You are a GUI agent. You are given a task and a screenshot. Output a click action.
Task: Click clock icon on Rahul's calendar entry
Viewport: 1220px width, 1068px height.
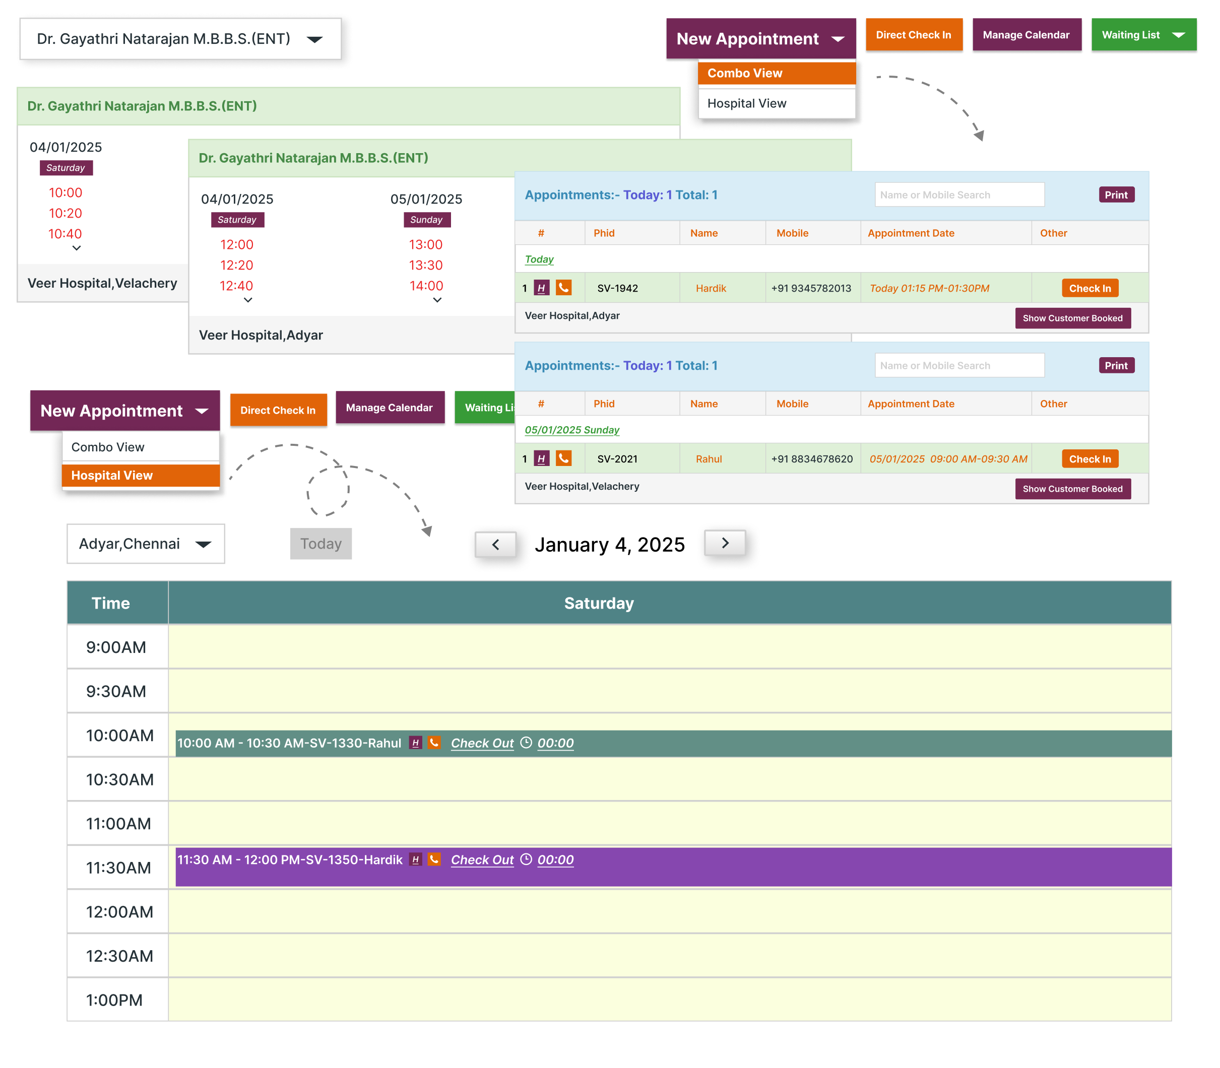pos(526,743)
